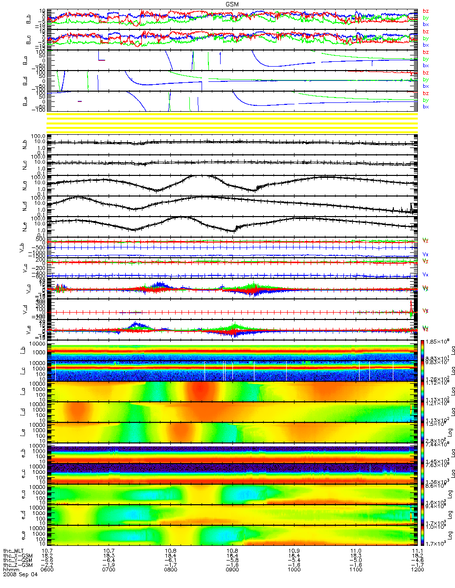The image size is (455, 588).
Task: Select the MLT value 11.0
Action: click(x=356, y=550)
